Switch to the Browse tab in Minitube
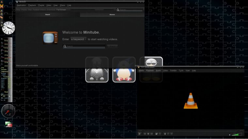 click(x=112, y=15)
